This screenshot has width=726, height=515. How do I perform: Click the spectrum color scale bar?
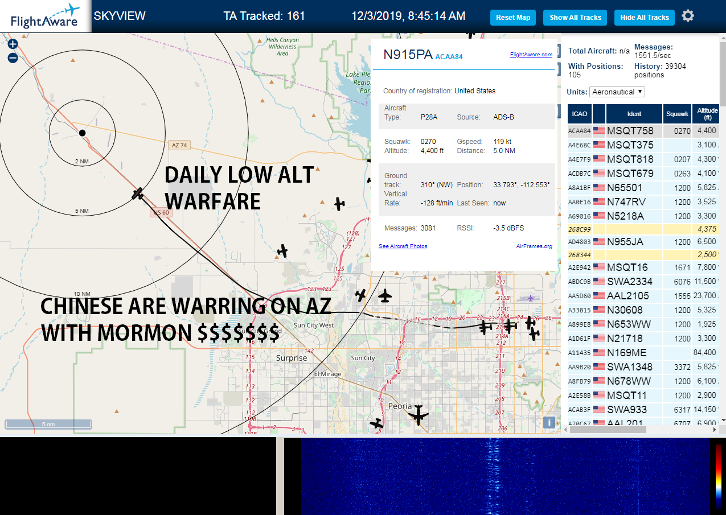click(719, 476)
